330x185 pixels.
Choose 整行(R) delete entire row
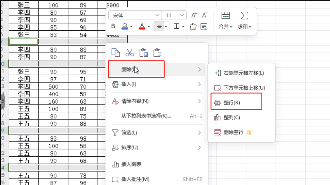(x=241, y=103)
